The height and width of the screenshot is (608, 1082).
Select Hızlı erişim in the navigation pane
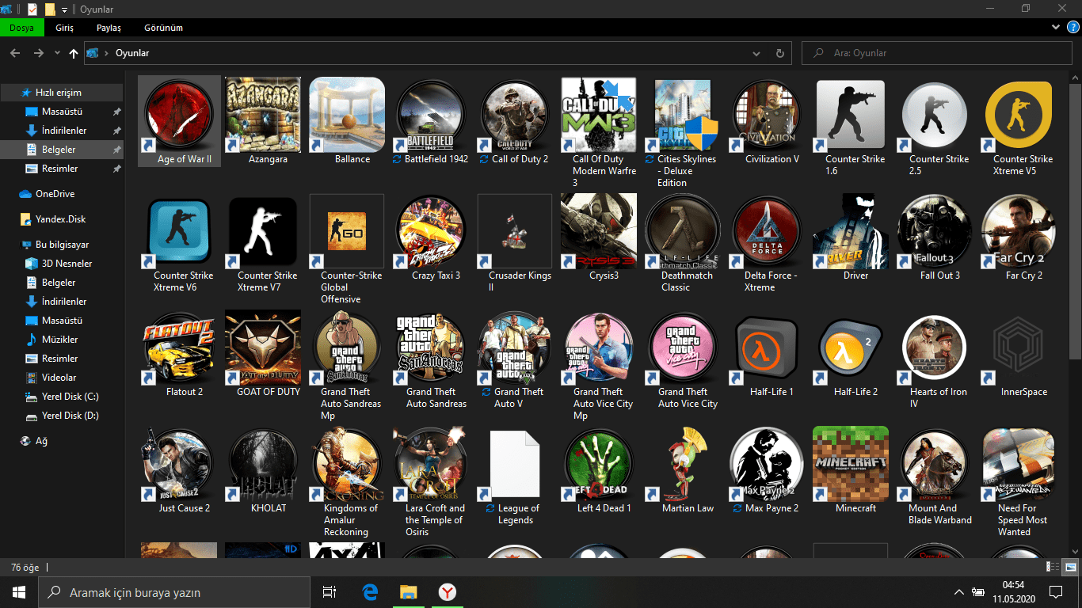[62, 93]
